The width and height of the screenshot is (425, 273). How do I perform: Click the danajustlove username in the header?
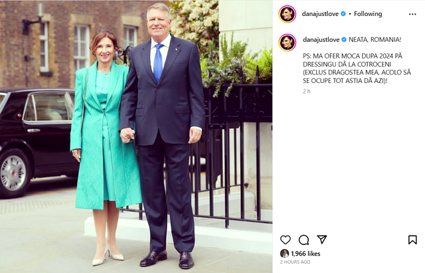[320, 14]
